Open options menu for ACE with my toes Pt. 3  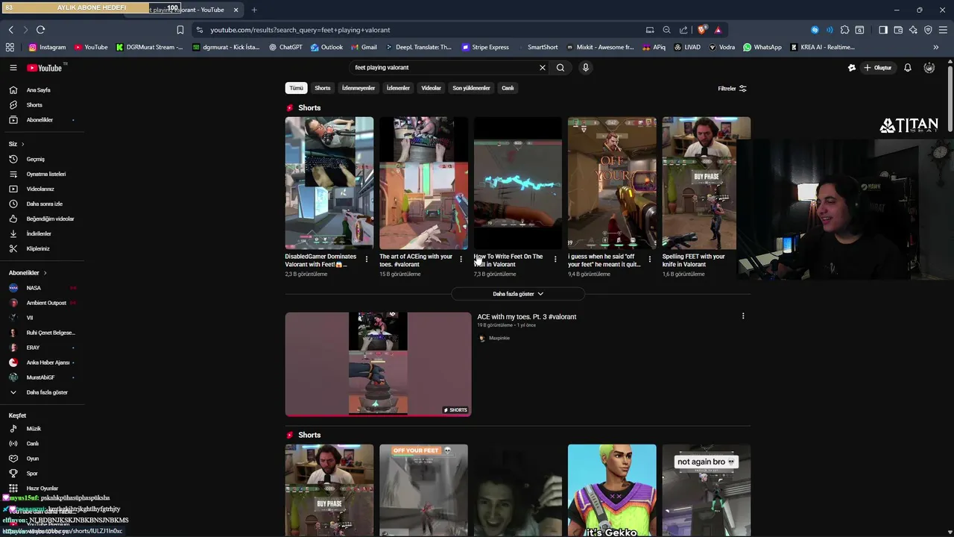[x=743, y=316]
